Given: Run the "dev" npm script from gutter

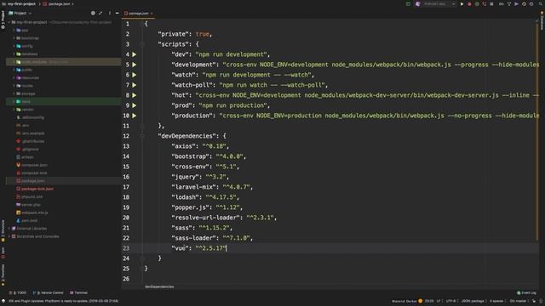Looking at the screenshot, I should [x=135, y=54].
